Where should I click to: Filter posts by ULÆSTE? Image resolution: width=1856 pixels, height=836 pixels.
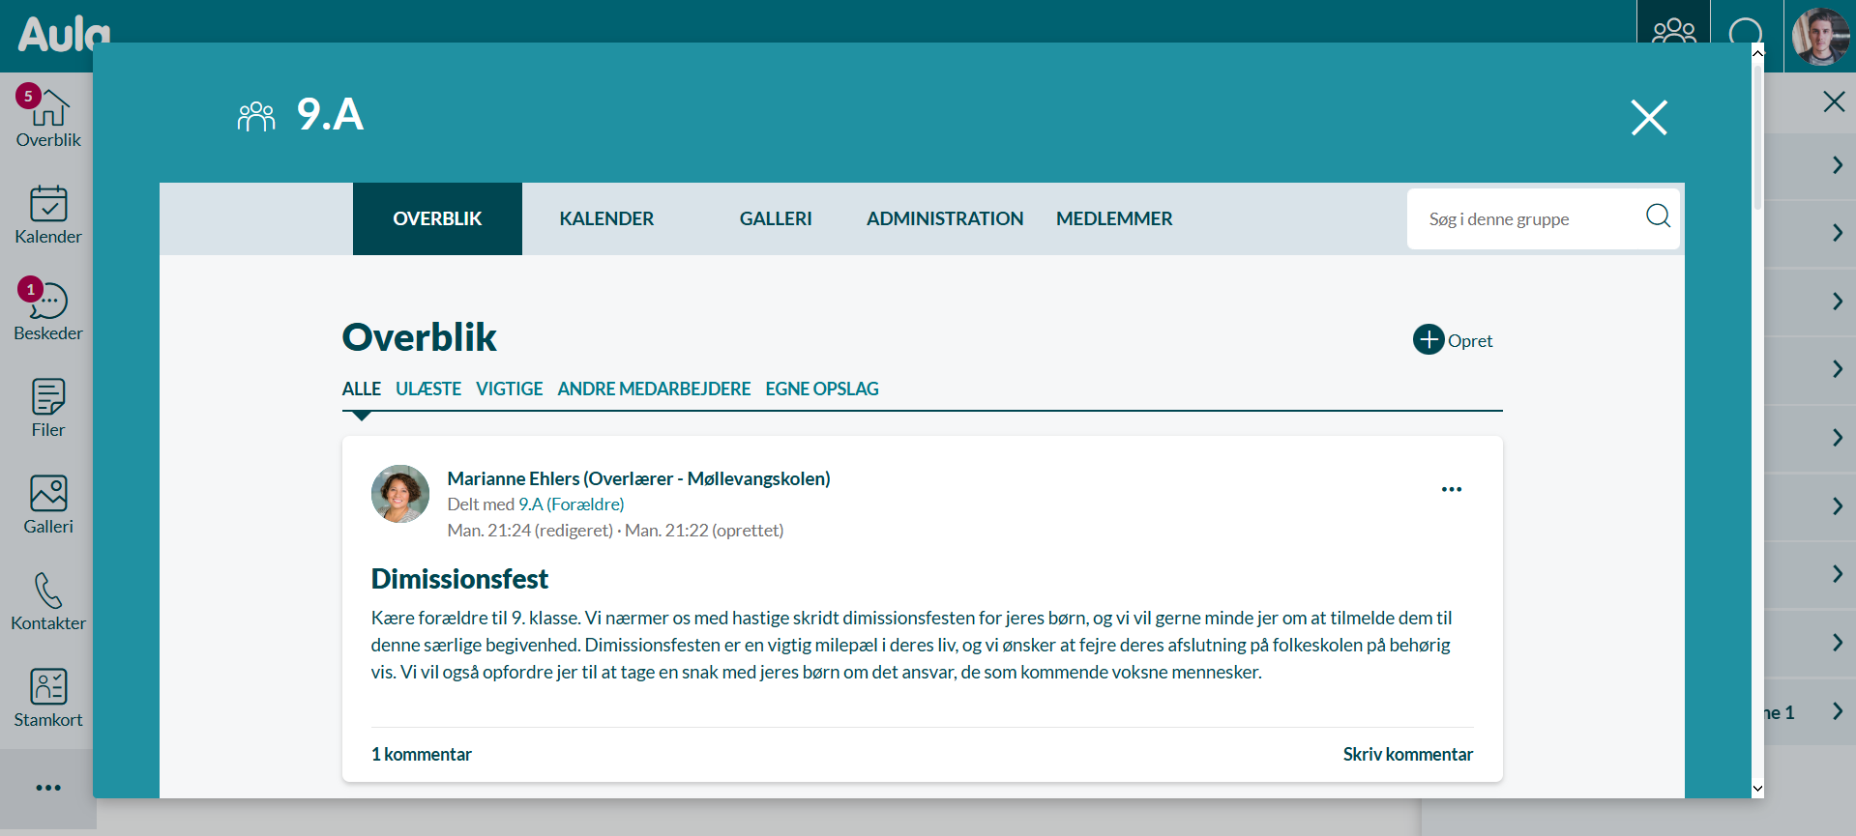click(427, 389)
